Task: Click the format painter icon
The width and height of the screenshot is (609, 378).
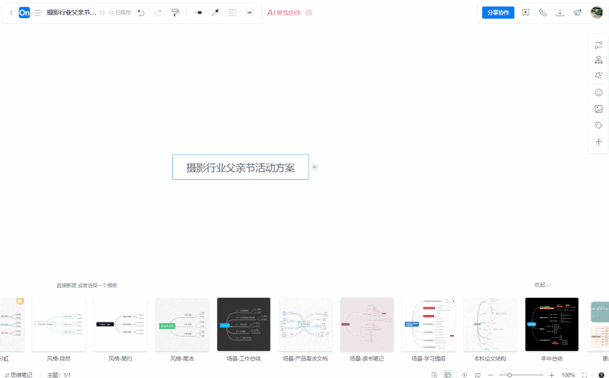Action: tap(176, 12)
